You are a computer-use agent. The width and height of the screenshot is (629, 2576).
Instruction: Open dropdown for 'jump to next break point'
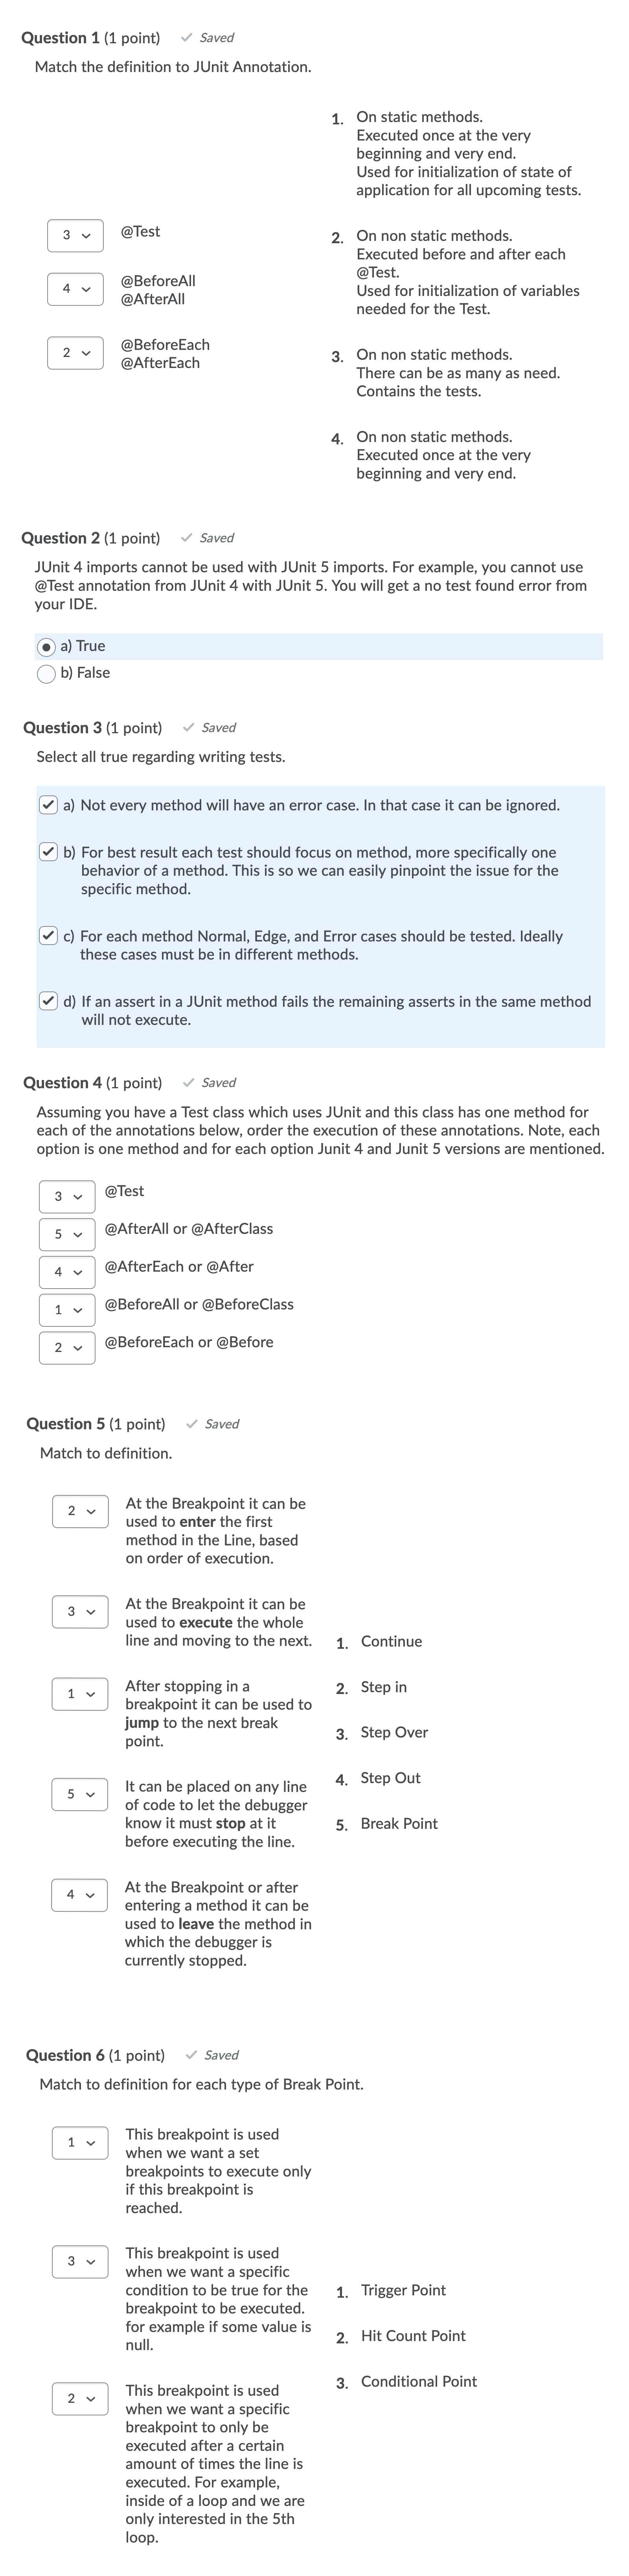coord(80,1694)
